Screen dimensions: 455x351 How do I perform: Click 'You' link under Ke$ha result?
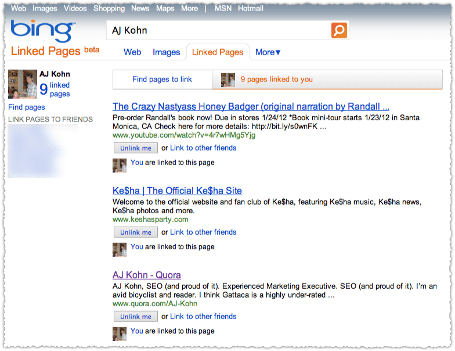coord(137,246)
